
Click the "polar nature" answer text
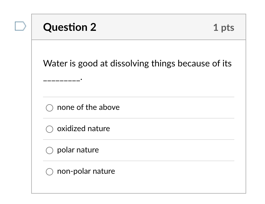tap(78, 150)
